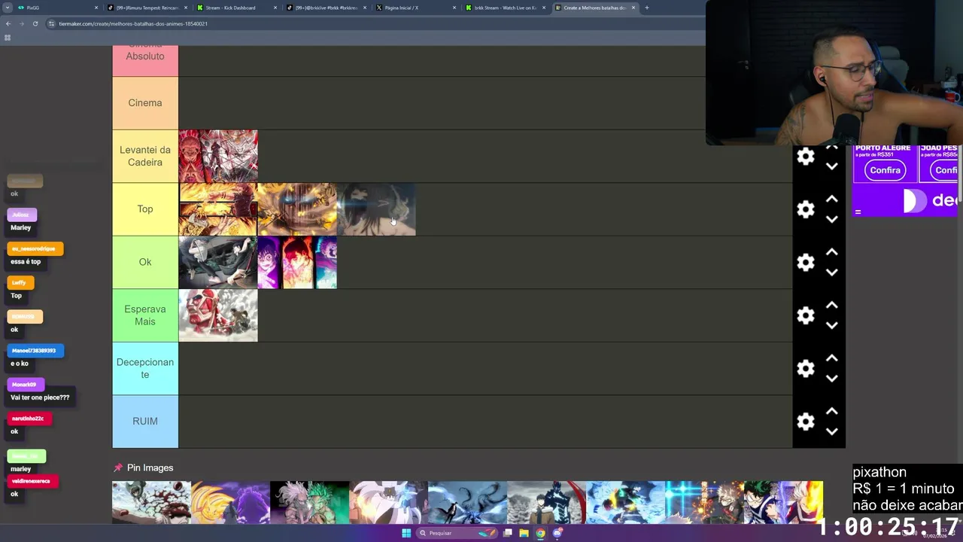Move Top row up with arrow

pyautogui.click(x=832, y=199)
